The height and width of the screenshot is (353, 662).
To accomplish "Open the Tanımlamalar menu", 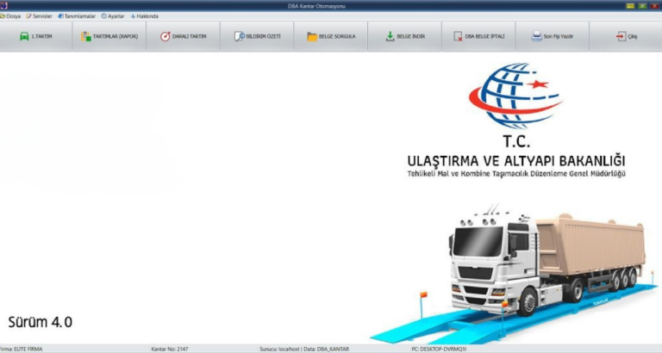I will pos(77,16).
